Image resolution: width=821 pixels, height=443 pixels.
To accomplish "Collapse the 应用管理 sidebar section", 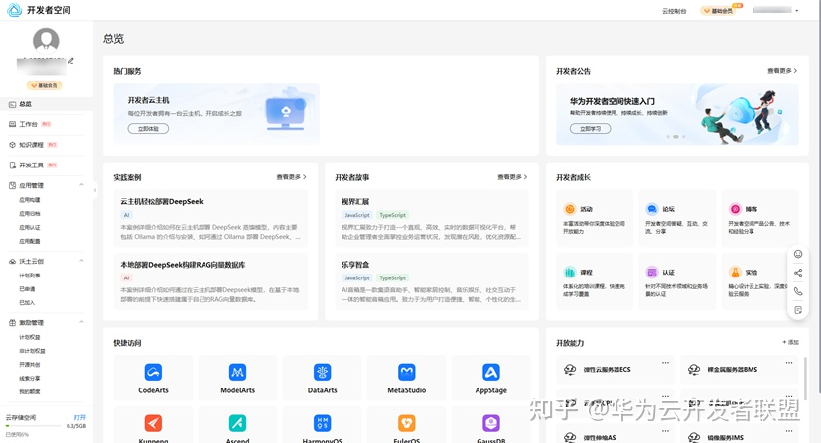I will (x=81, y=185).
